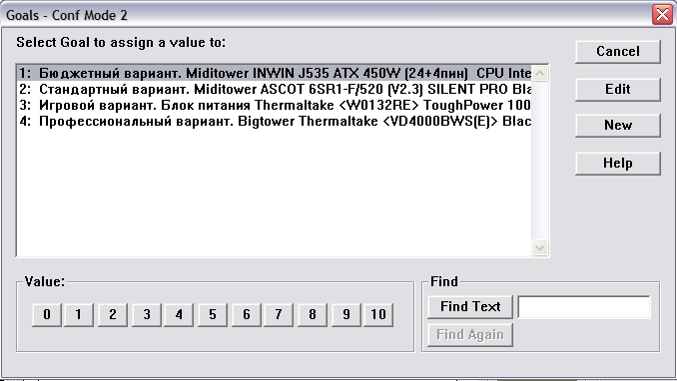Image resolution: width=677 pixels, height=381 pixels.
Task: Assign value 2 to the goal
Action: coord(112,314)
